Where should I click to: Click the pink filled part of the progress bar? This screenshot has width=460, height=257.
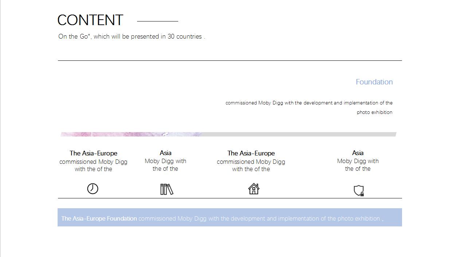click(x=131, y=134)
